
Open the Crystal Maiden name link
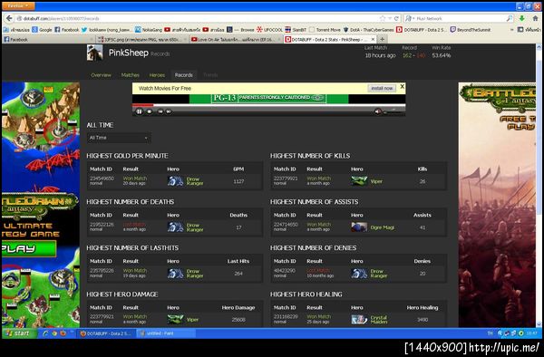coord(378,320)
